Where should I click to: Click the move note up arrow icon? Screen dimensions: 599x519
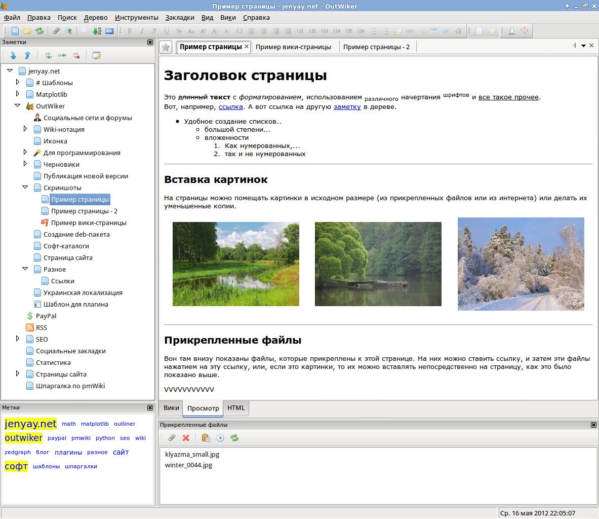[26, 56]
